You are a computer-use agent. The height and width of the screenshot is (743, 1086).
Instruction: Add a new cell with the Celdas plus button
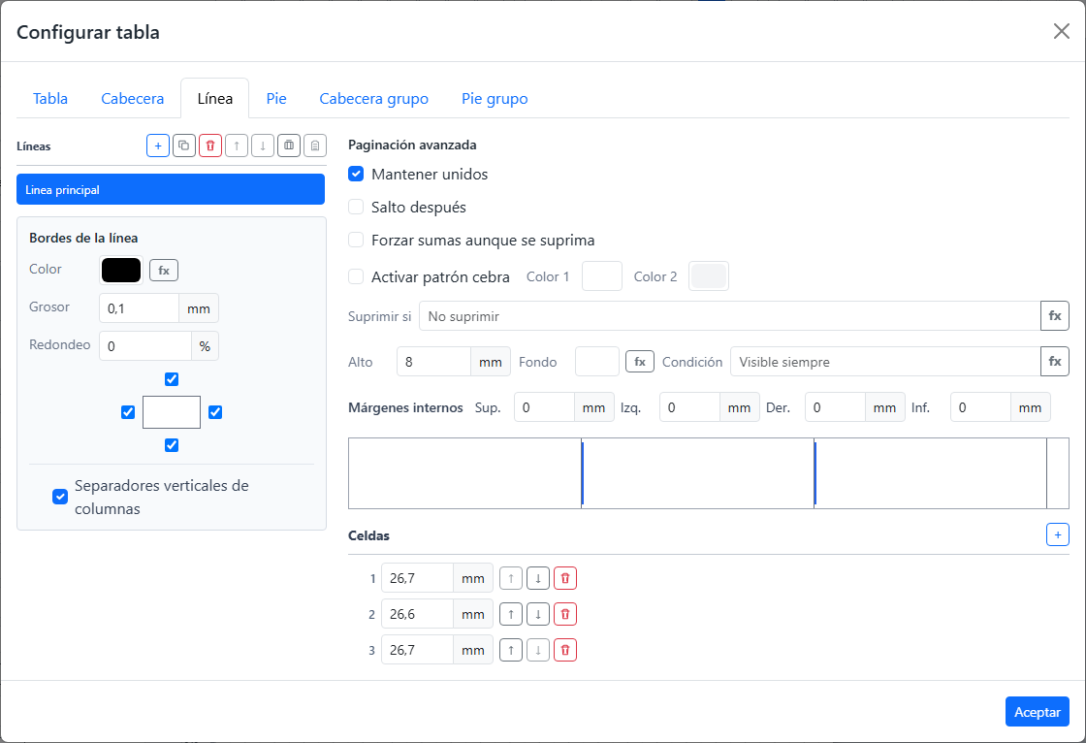(x=1058, y=534)
